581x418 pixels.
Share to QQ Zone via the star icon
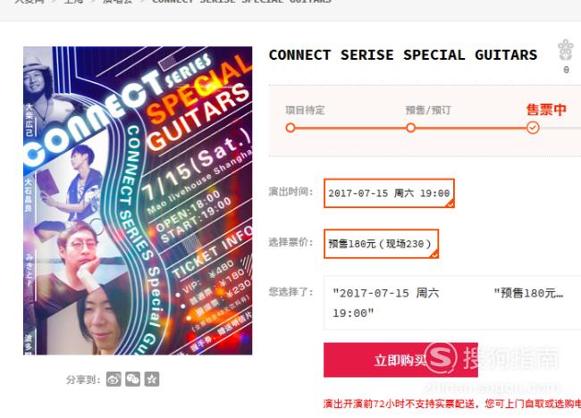152,379
